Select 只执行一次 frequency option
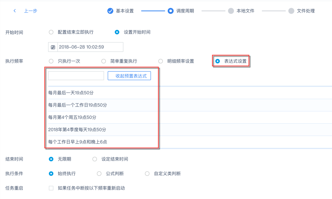Screen dimensions: 332x199 tap(51, 61)
